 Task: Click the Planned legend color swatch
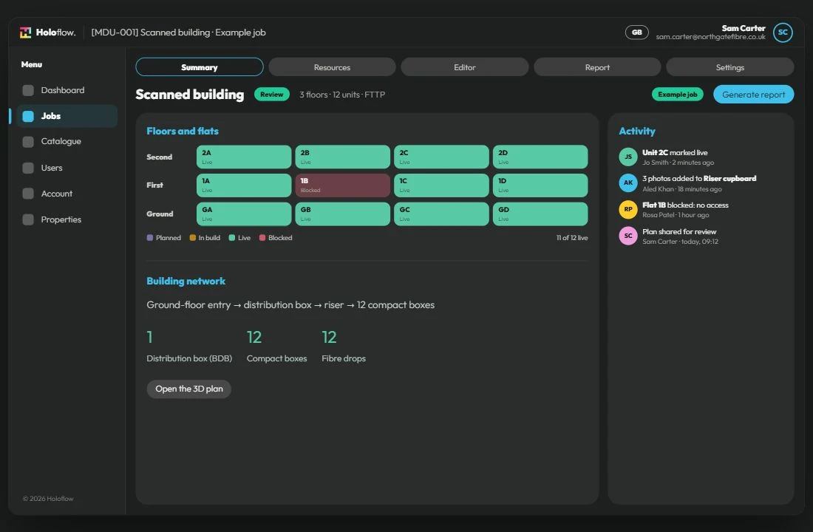point(150,237)
